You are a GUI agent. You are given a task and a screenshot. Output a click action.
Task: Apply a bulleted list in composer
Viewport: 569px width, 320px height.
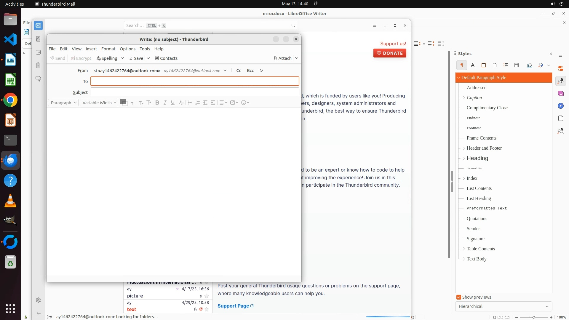pyautogui.click(x=190, y=103)
